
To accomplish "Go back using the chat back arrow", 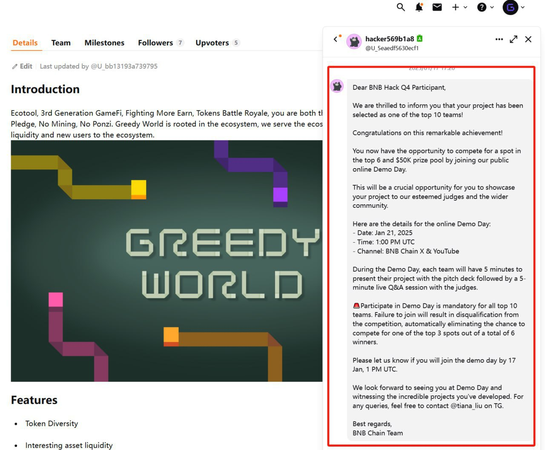I will pos(336,39).
